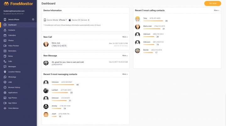Go to Contacts in the sidebar menu
Image resolution: width=226 pixels, height=126 pixels.
click(12, 30)
